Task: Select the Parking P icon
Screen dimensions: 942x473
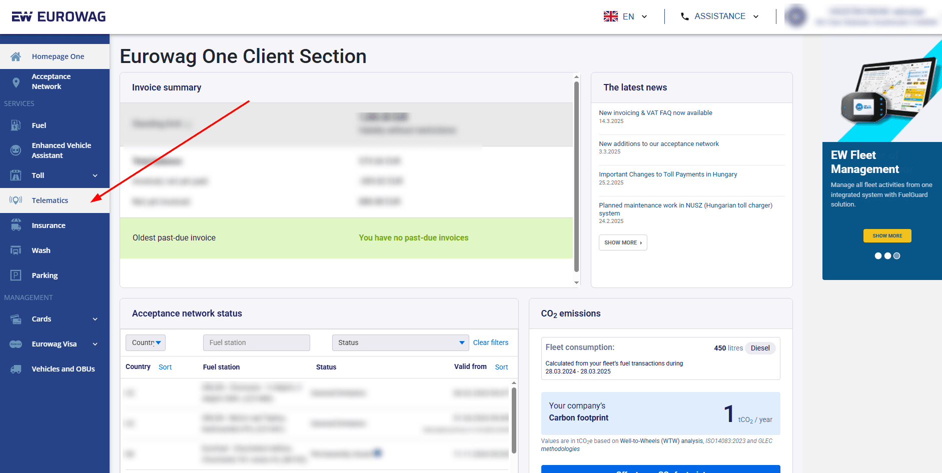Action: [x=16, y=275]
